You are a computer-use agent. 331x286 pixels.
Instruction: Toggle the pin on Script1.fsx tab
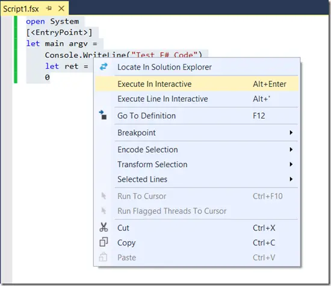[49, 8]
